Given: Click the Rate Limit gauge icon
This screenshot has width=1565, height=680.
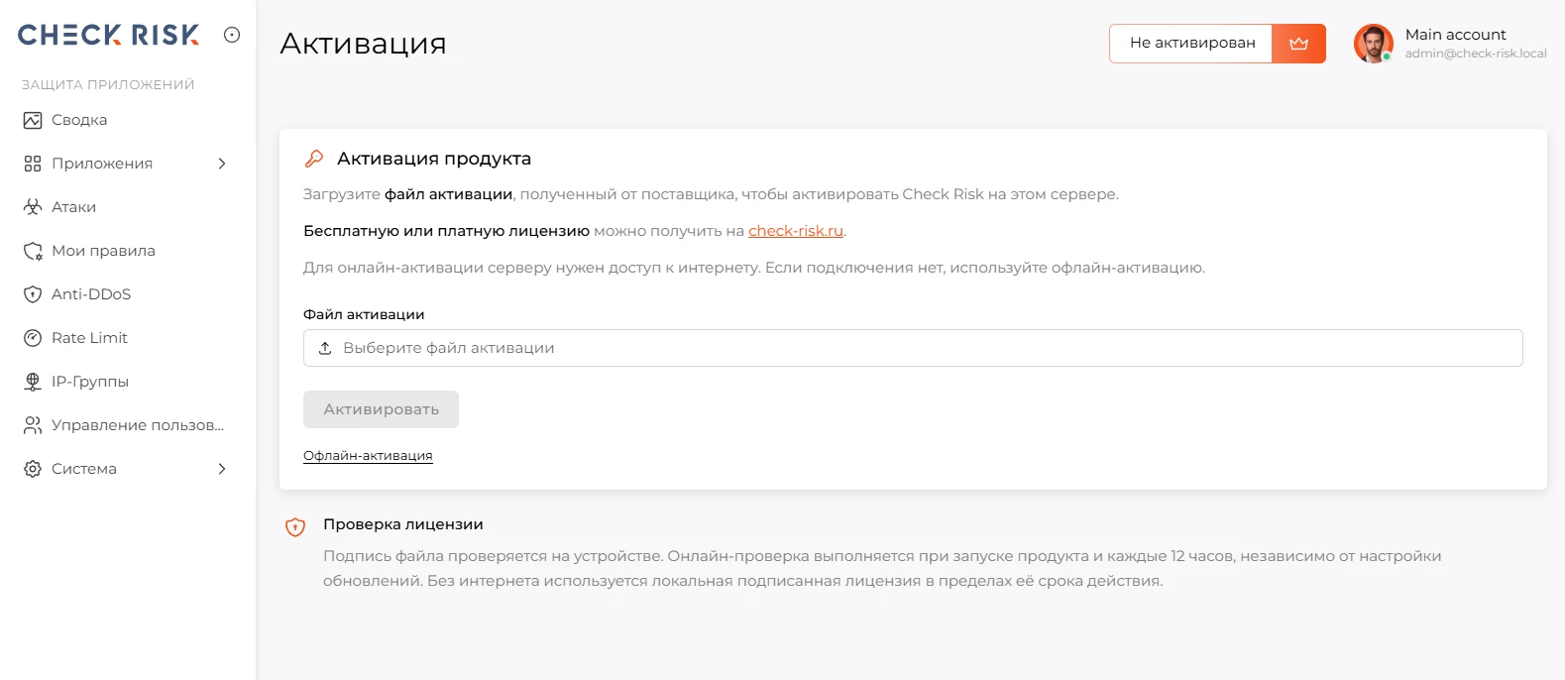Looking at the screenshot, I should tap(33, 338).
